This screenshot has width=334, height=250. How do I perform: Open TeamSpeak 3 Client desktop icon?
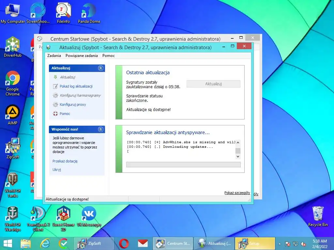click(38, 219)
